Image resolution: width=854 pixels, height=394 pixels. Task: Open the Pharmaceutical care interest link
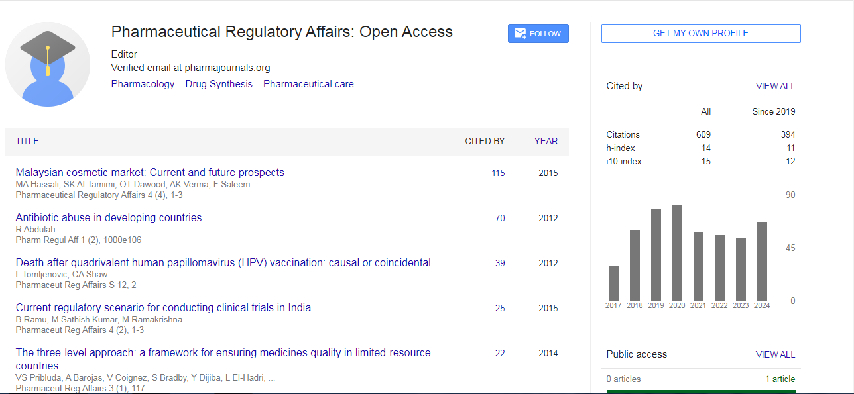pos(308,84)
